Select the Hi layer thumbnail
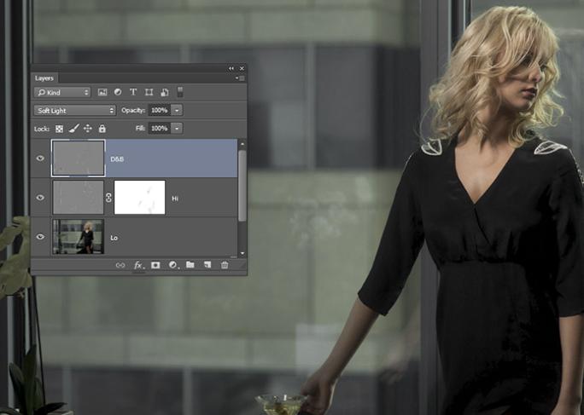This screenshot has width=584, height=415. (79, 198)
